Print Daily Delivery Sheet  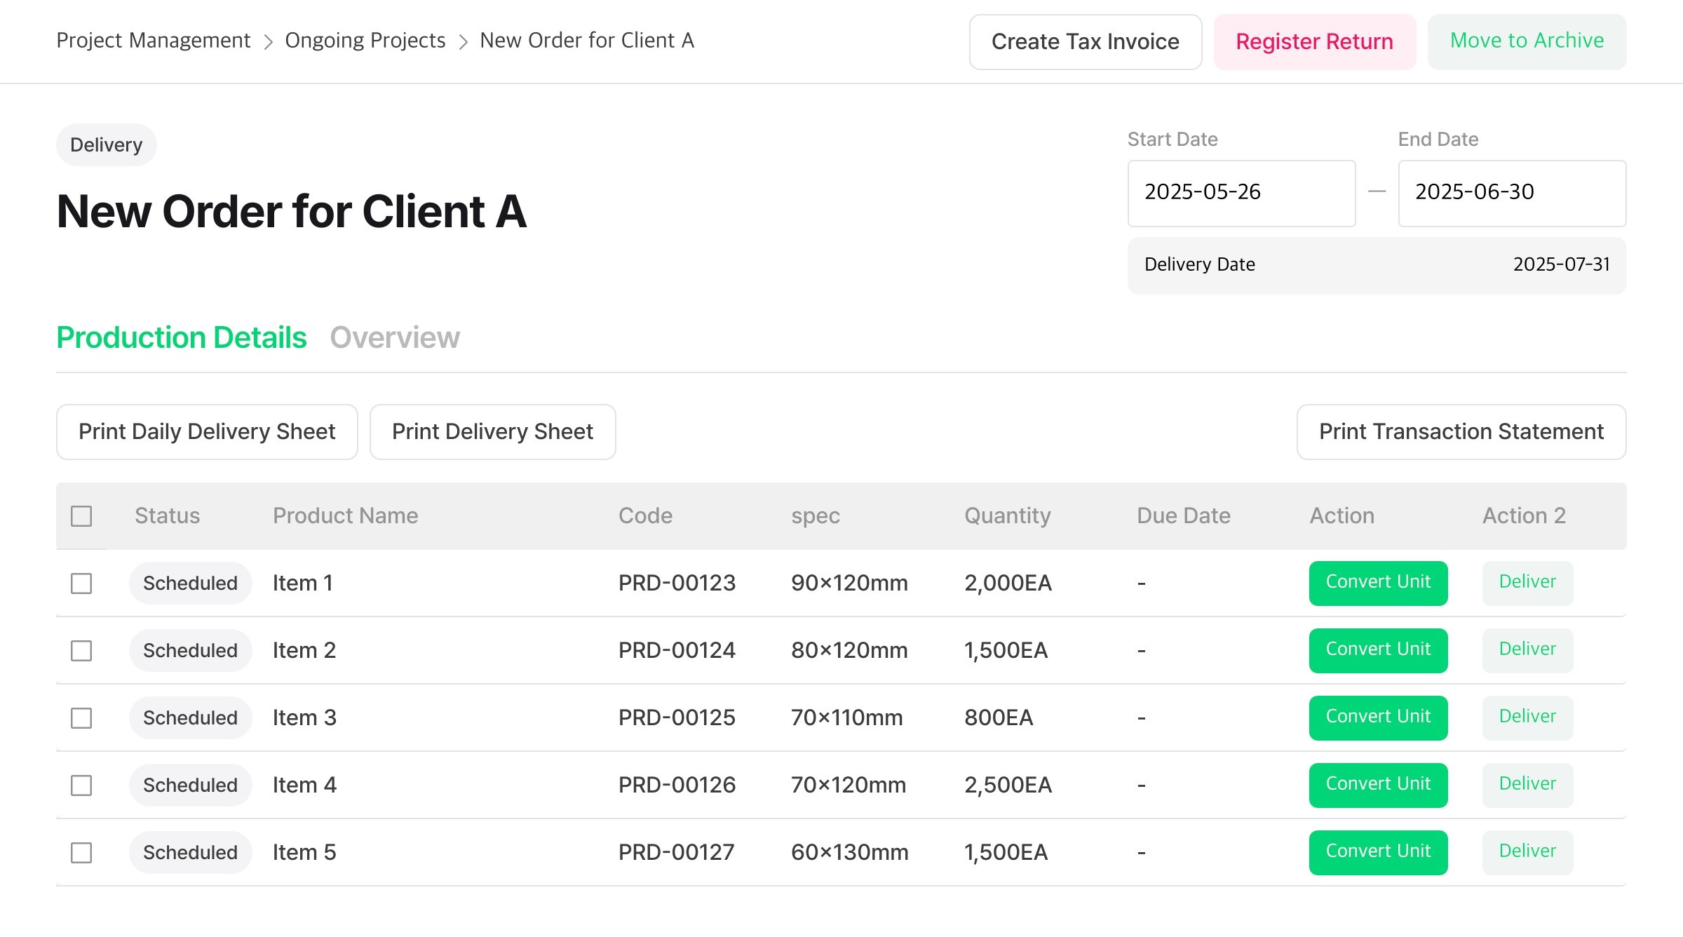(207, 432)
